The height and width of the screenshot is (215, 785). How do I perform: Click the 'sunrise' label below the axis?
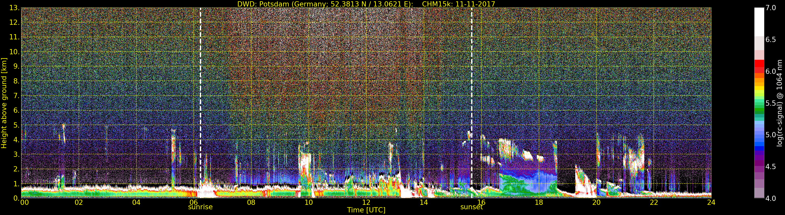tap(200, 207)
